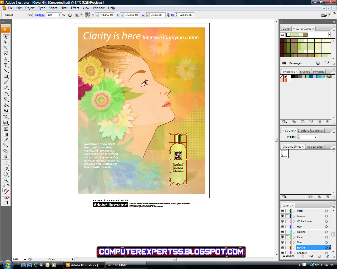Select the Mesh tool
The width and height of the screenshot is (337, 269).
pyautogui.click(x=6, y=129)
